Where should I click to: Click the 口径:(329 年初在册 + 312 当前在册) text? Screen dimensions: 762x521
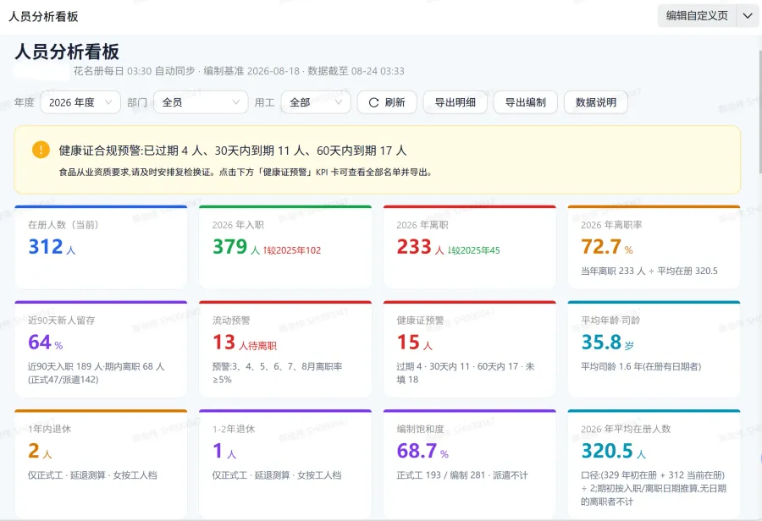point(654,488)
